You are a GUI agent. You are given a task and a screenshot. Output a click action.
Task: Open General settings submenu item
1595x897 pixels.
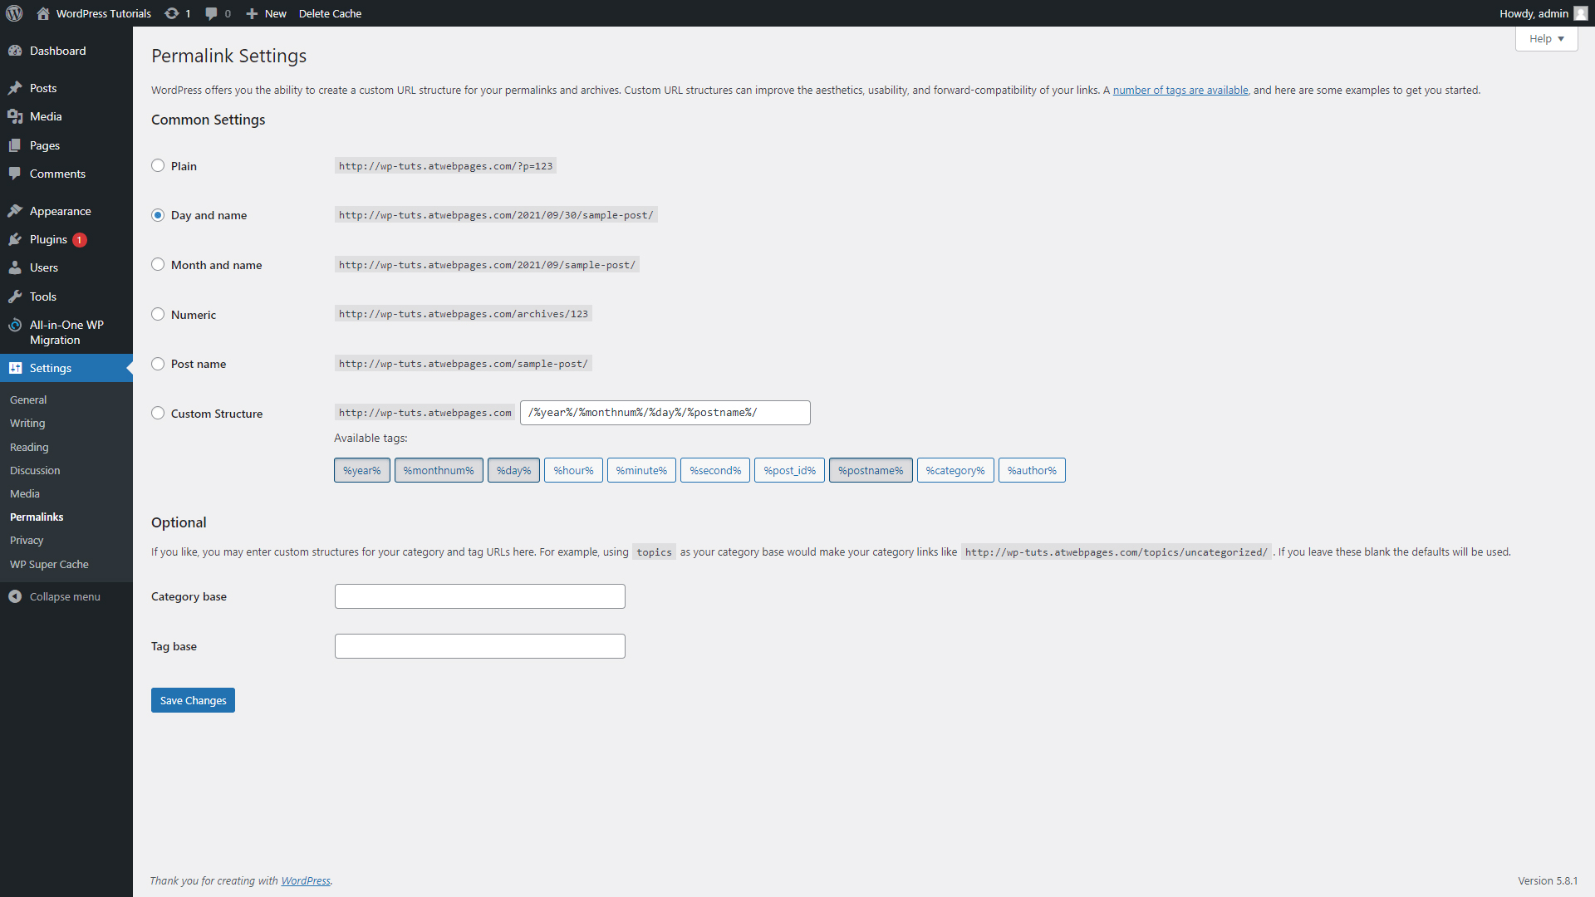(x=28, y=399)
